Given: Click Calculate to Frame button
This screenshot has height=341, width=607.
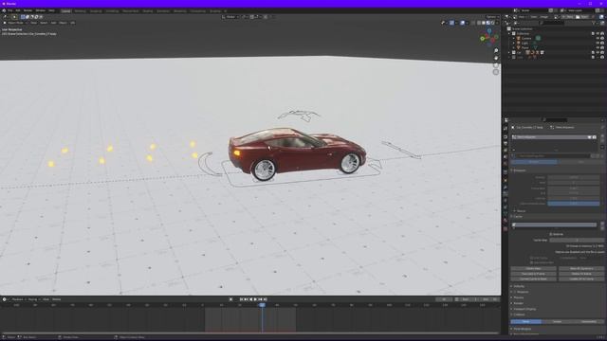Looking at the screenshot, I should coord(533,274).
